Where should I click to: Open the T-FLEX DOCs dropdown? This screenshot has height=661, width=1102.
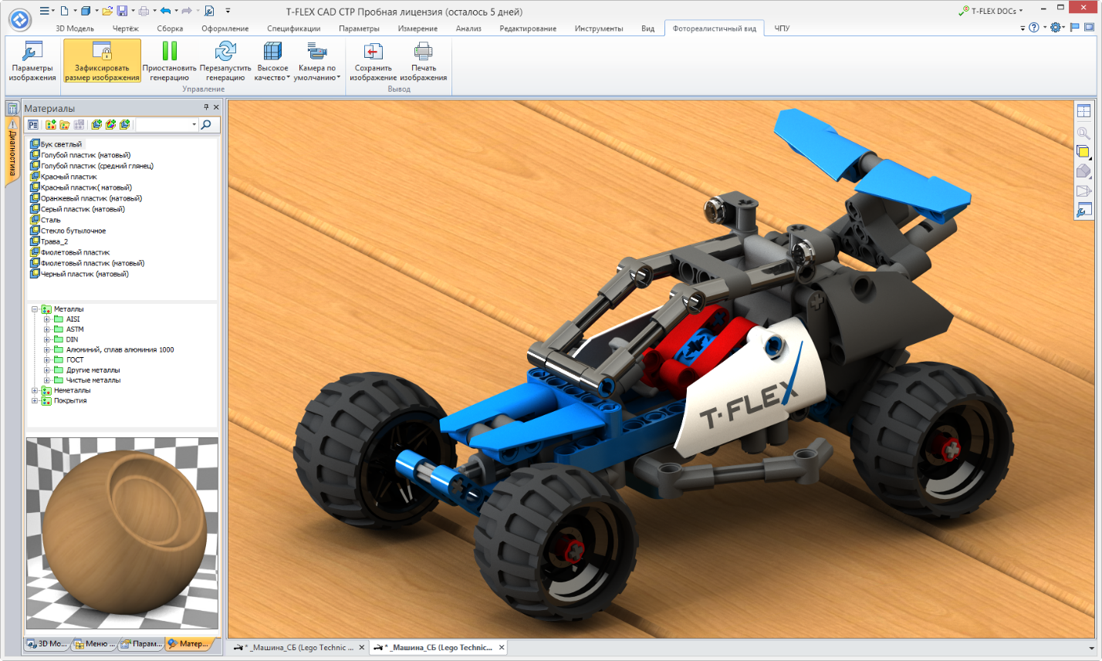pos(991,11)
